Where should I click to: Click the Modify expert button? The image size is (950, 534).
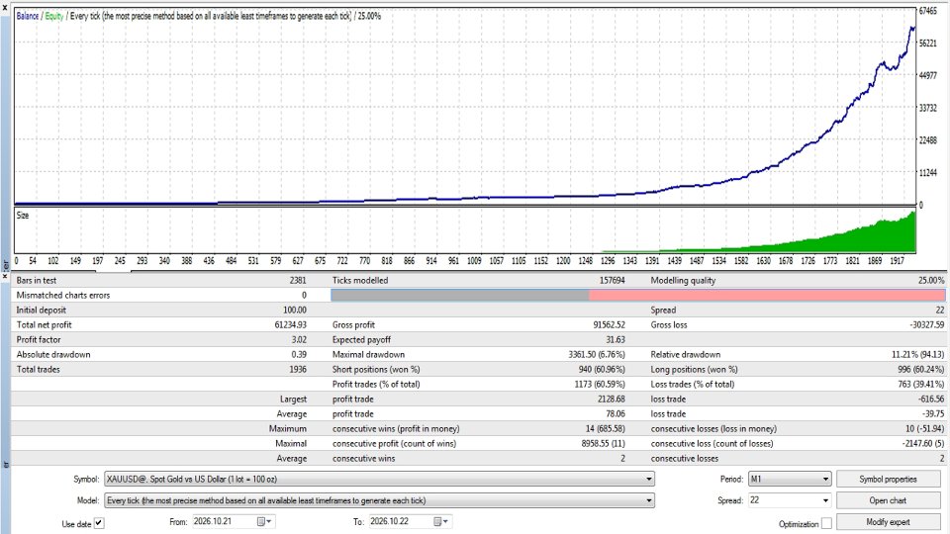tap(888, 522)
